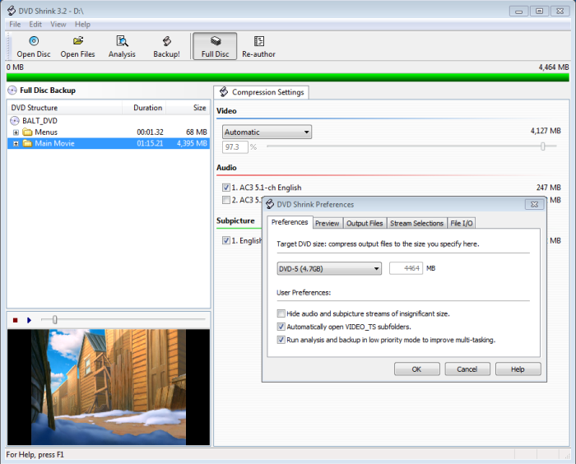Click the 247 MB audio size value
The height and width of the screenshot is (464, 576).
click(x=549, y=188)
